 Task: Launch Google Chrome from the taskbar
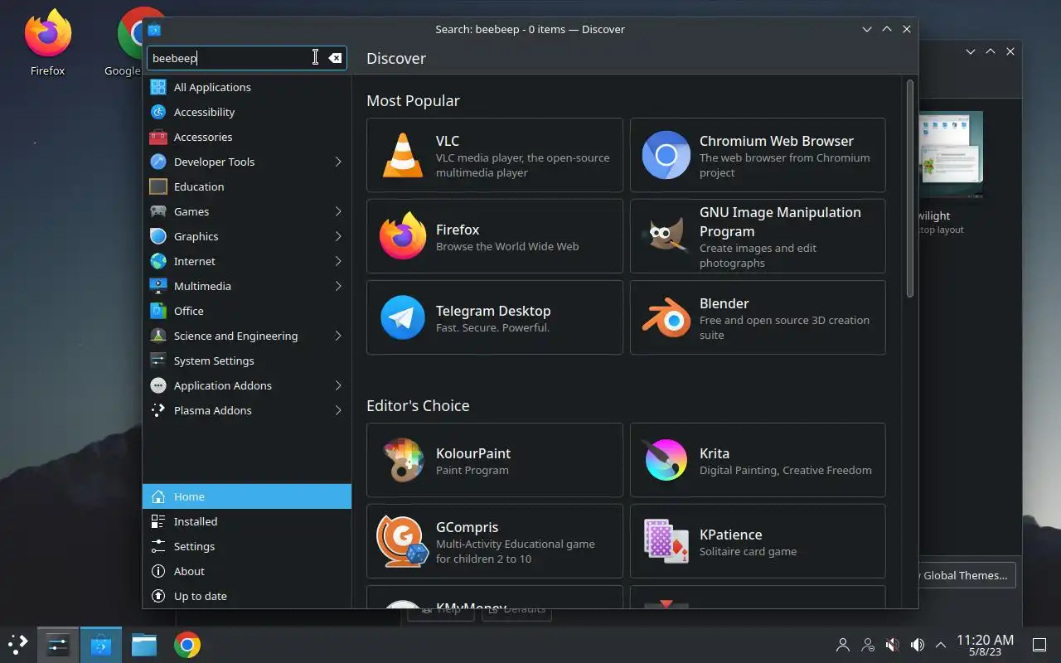pyautogui.click(x=187, y=645)
